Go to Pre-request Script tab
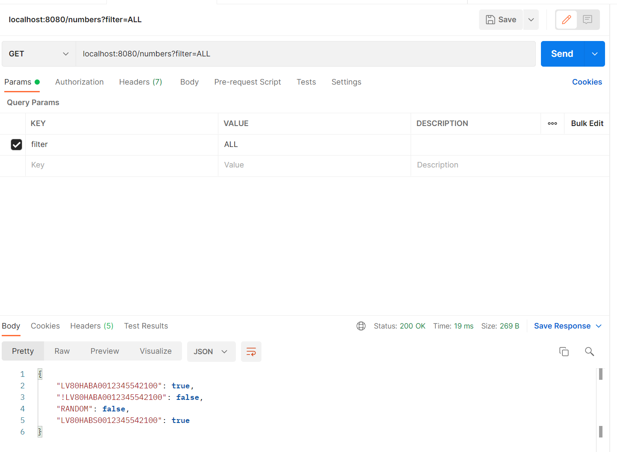 248,82
